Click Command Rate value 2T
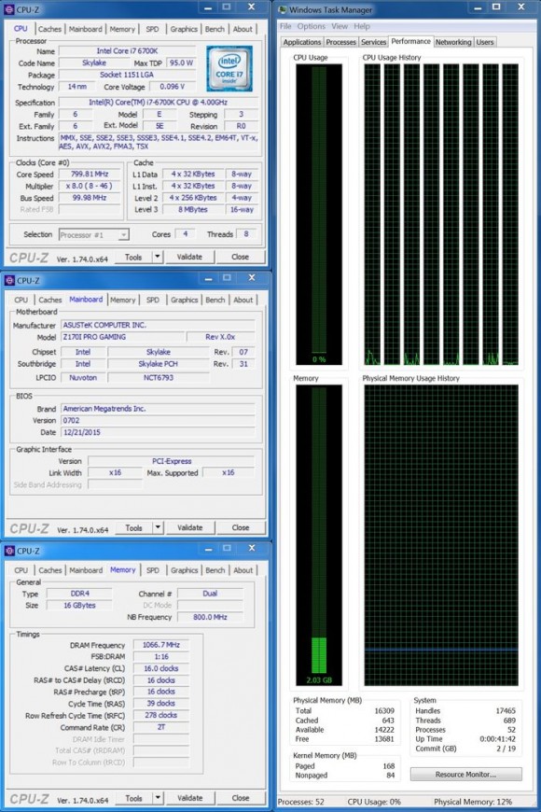 161,727
